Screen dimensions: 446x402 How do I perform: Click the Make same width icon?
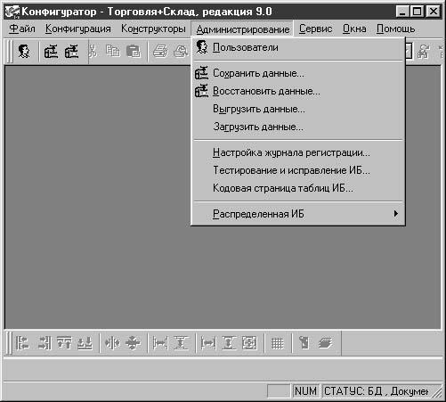click(208, 343)
